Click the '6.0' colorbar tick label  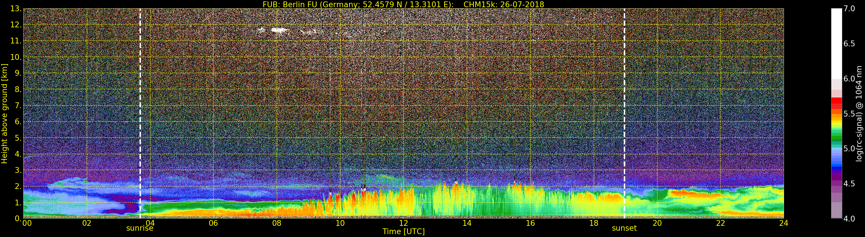pos(849,79)
